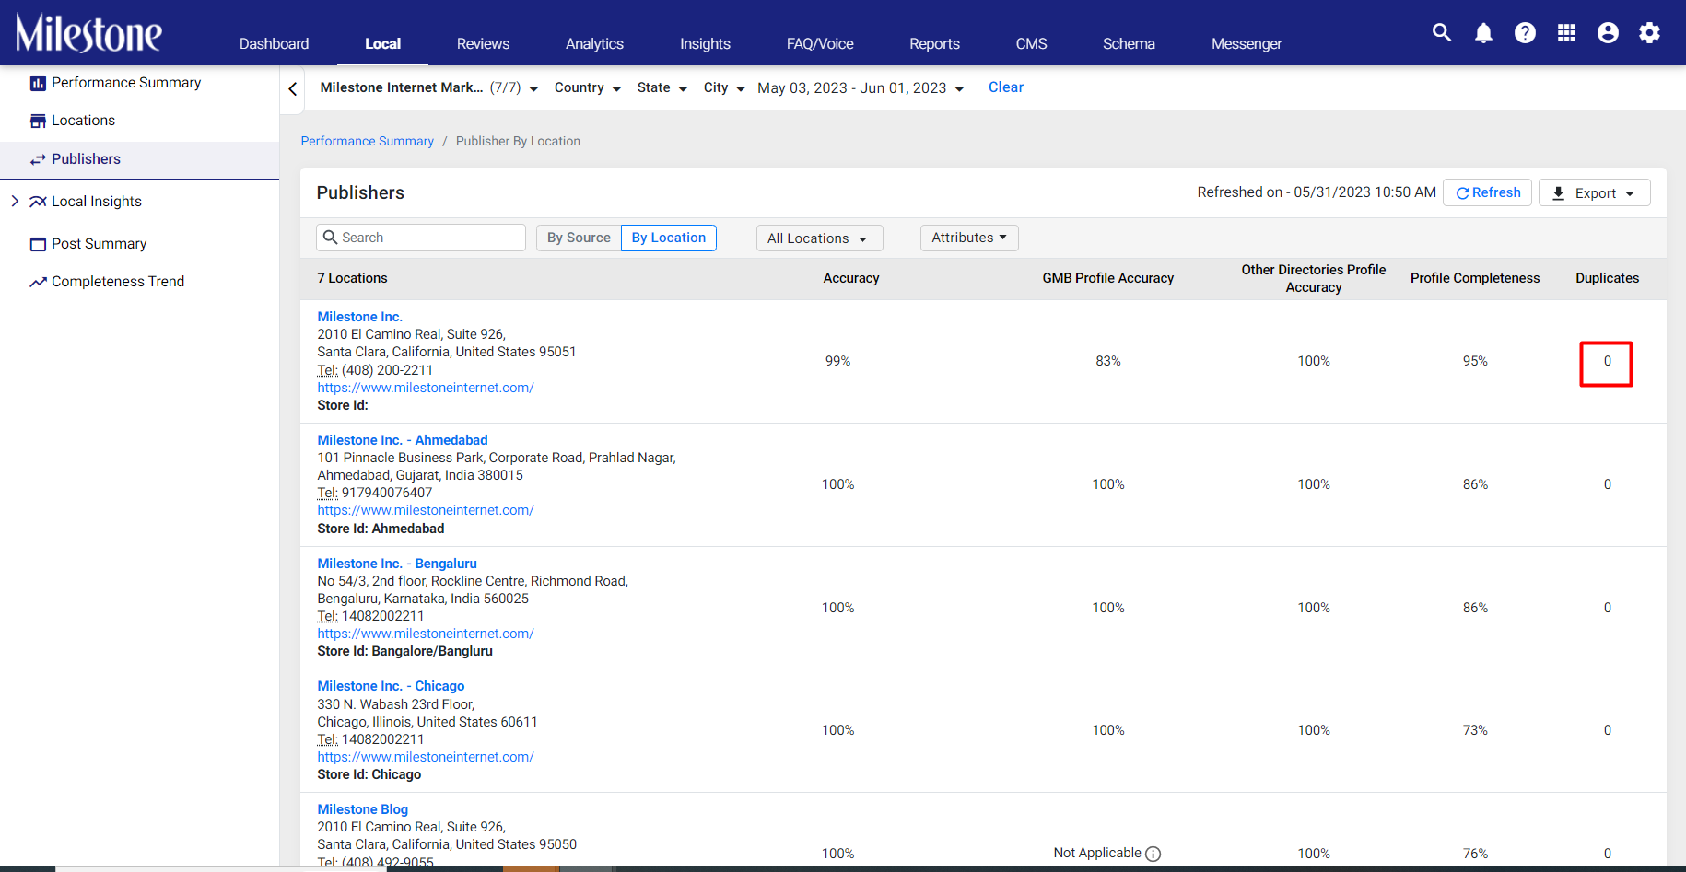Open the date range dropdown
This screenshot has height=872, width=1686.
[x=861, y=88]
